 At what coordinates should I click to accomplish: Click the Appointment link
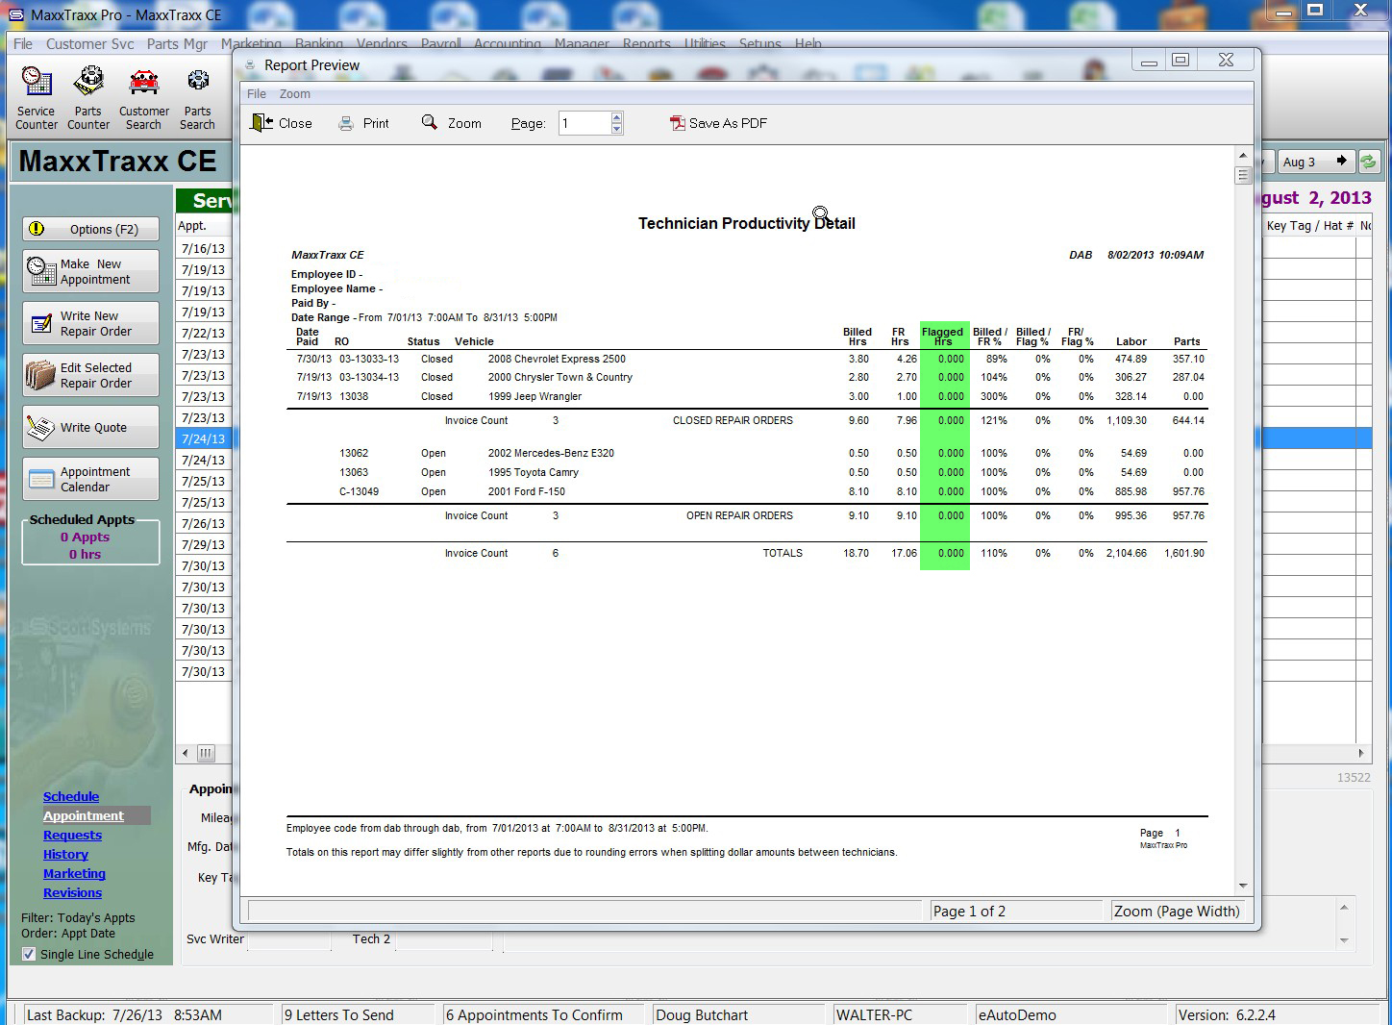pos(84,815)
